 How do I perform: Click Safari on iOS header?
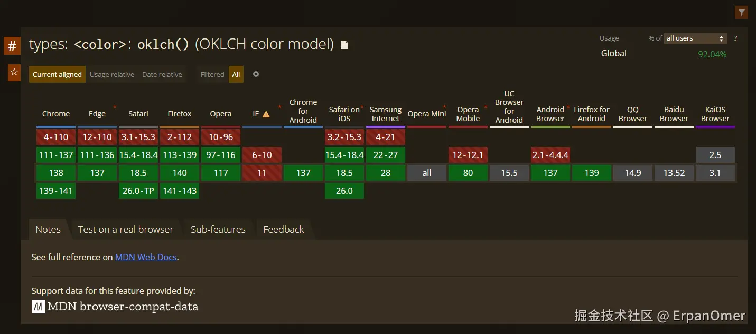pos(344,114)
